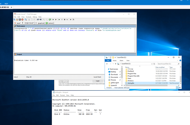This screenshot has width=190, height=125.
Task: Switch to the (graphical) tab
Action: point(40,23)
